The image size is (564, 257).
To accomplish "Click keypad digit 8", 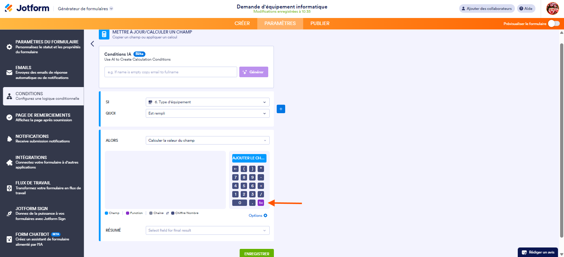I will [244, 177].
